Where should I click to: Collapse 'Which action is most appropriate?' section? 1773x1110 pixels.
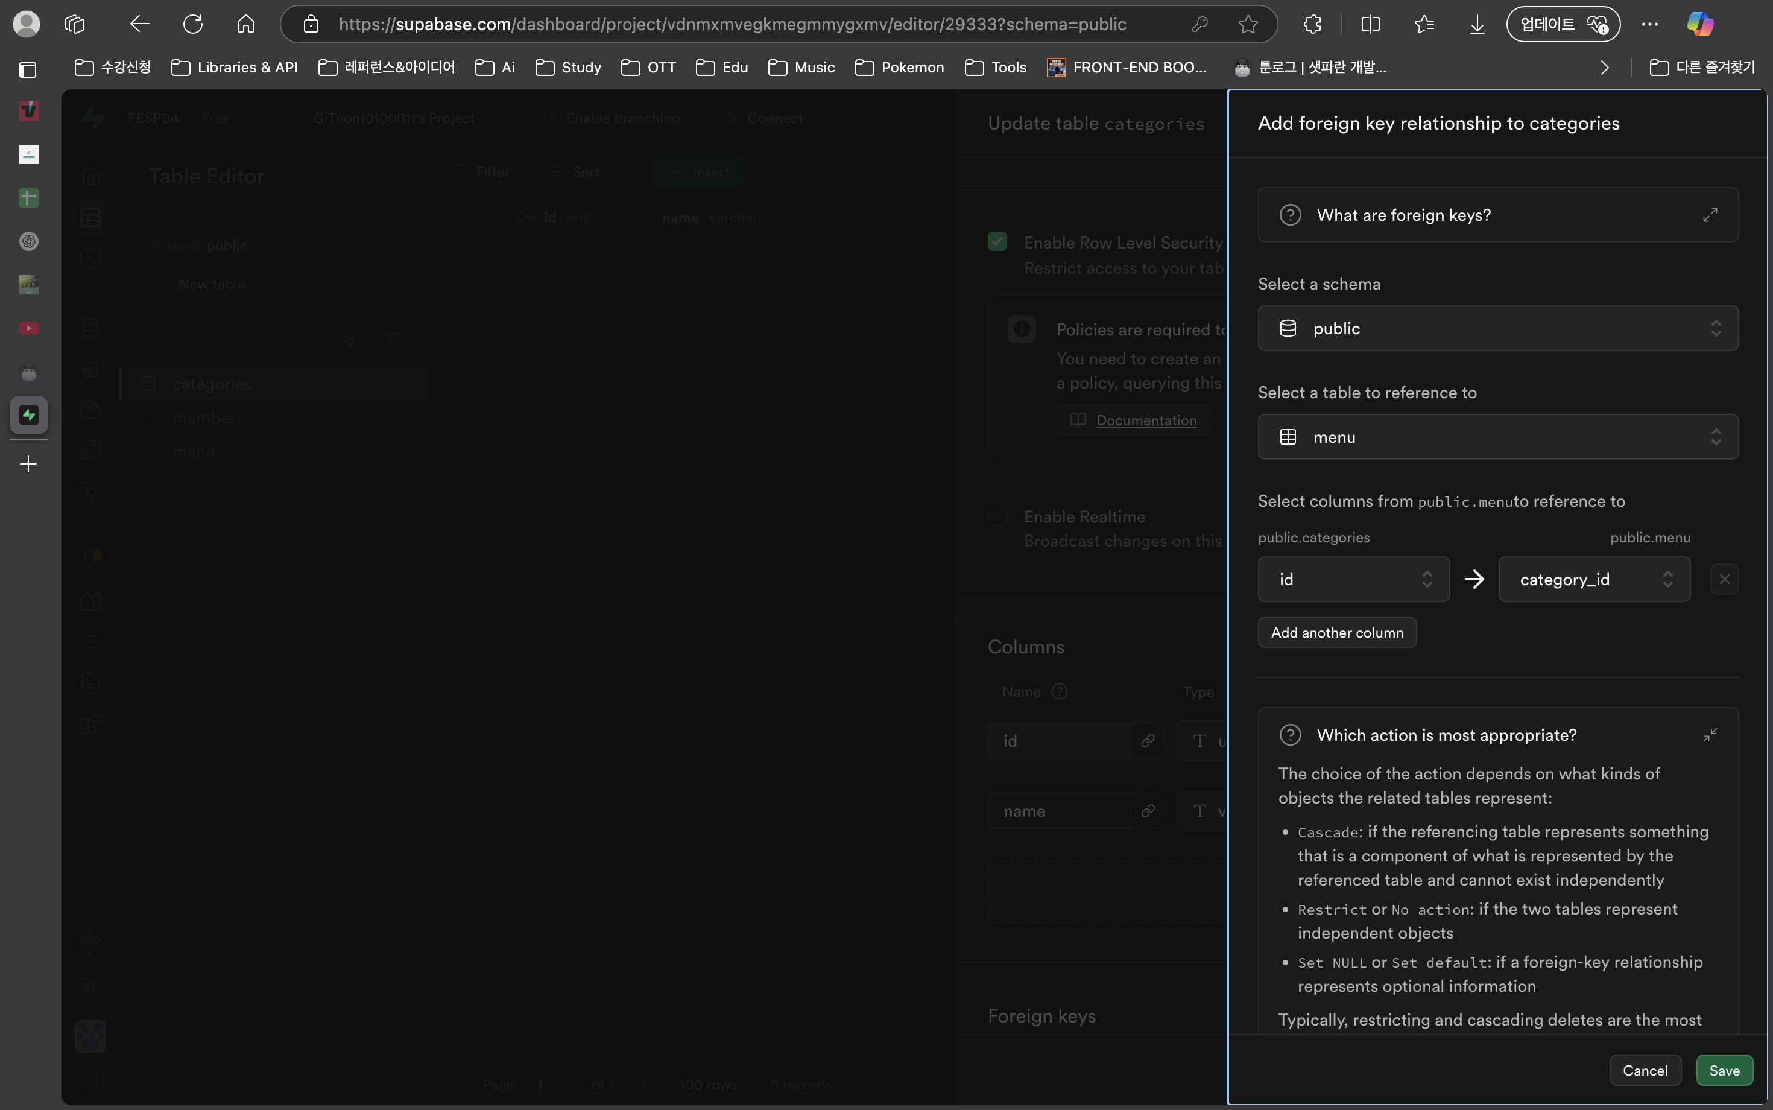pyautogui.click(x=1710, y=735)
